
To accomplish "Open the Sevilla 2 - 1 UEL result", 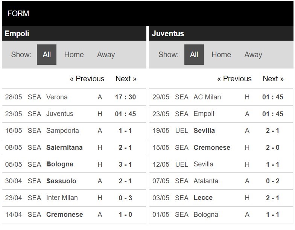I will [x=221, y=131].
